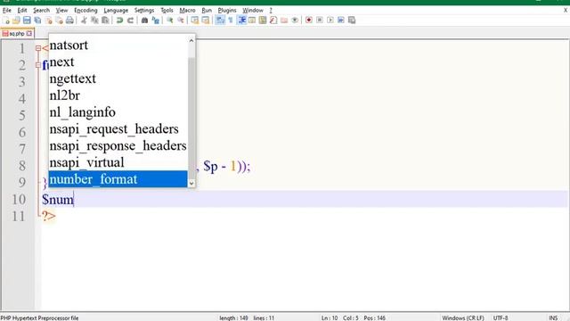Open Find with the binoculars icon

pos(144,21)
